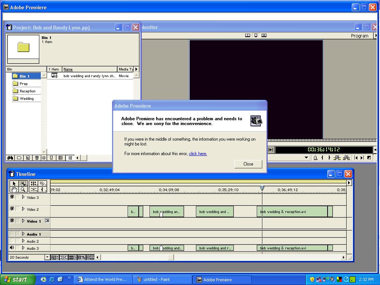
Task: Toggle Snap to Edges in Timeline footer
Action: coord(63,258)
